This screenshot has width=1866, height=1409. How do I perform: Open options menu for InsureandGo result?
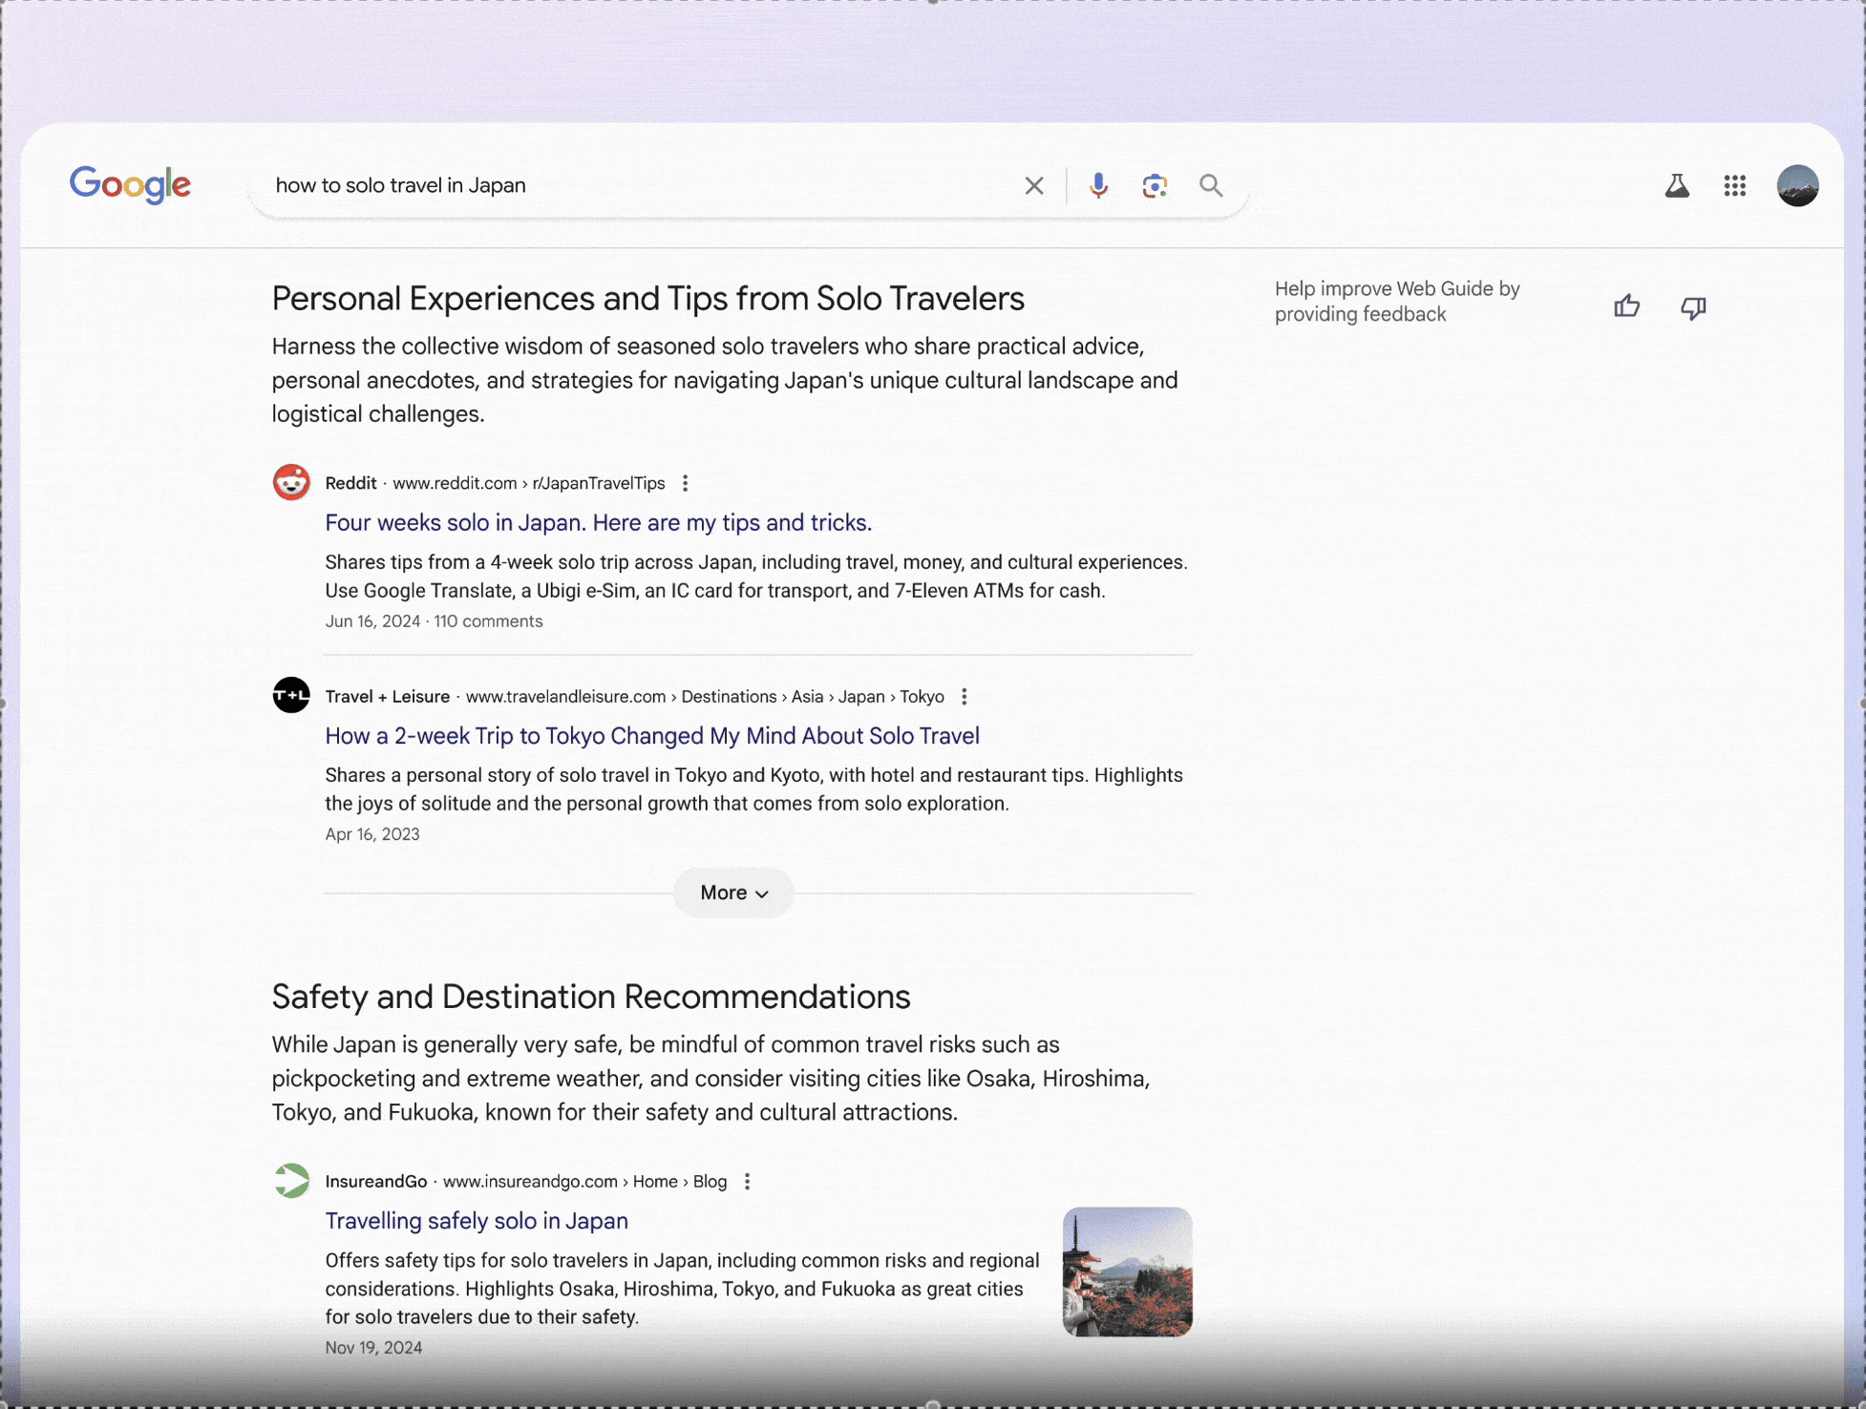click(x=748, y=1182)
